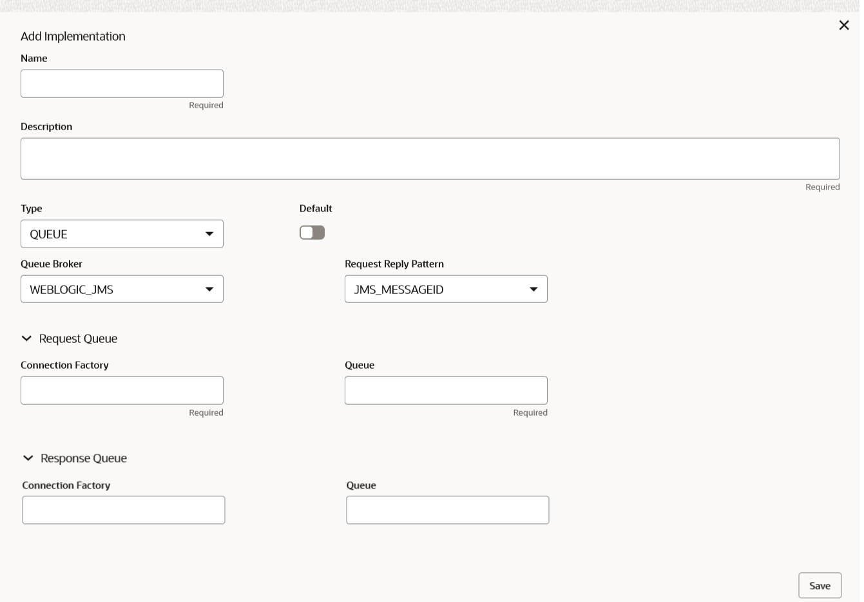Screen dimensions: 864x602
Task: Toggle the Default switch
Action: coord(312,233)
